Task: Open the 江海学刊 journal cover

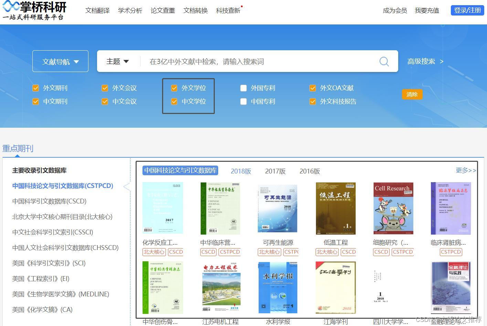Action: (x=336, y=287)
